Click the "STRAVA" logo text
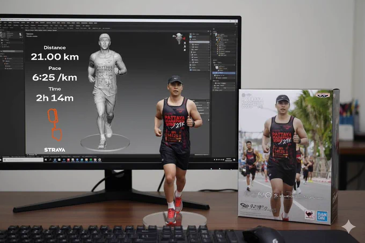The image size is (365, 243). point(55,150)
